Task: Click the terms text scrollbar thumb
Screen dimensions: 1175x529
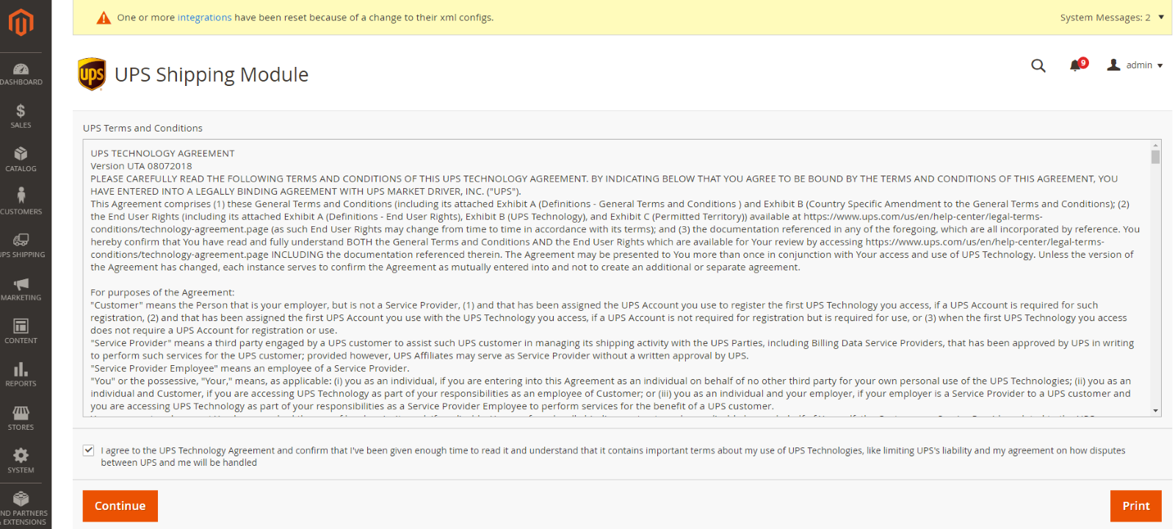Action: (1156, 156)
